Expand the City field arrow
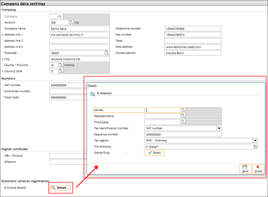Image resolution: width=268 pixels, height=197 pixels. (2, 59)
